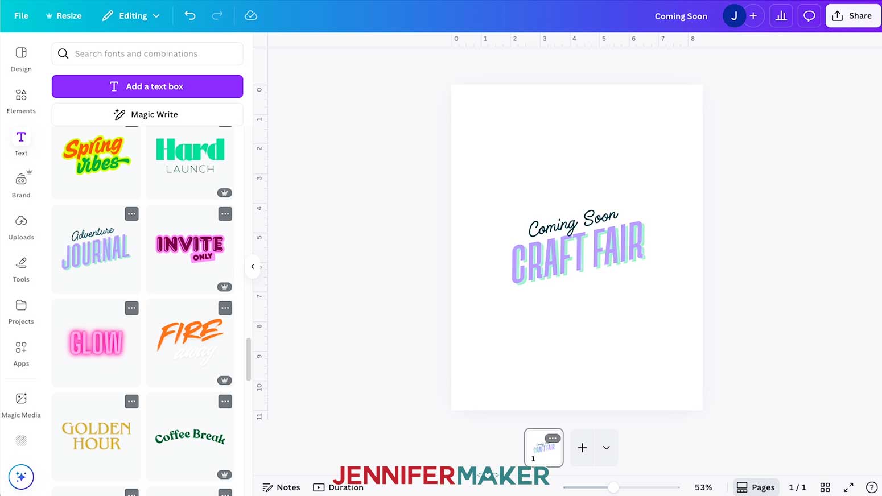Open options on Adventure Journal font combo
This screenshot has height=496, width=882.
(x=131, y=214)
